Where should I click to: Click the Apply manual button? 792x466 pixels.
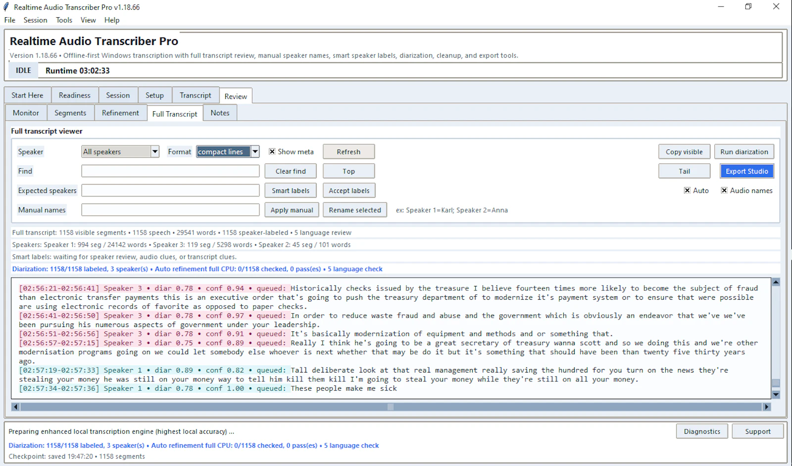[x=292, y=210]
